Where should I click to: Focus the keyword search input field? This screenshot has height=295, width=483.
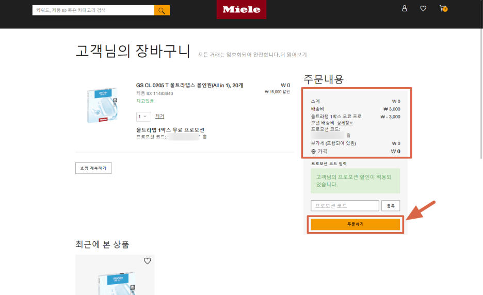93,10
